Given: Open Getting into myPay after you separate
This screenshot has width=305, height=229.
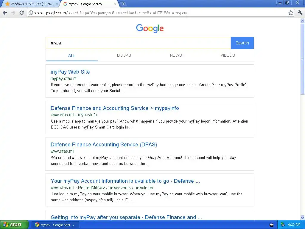Looking at the screenshot, I should point(126,217).
